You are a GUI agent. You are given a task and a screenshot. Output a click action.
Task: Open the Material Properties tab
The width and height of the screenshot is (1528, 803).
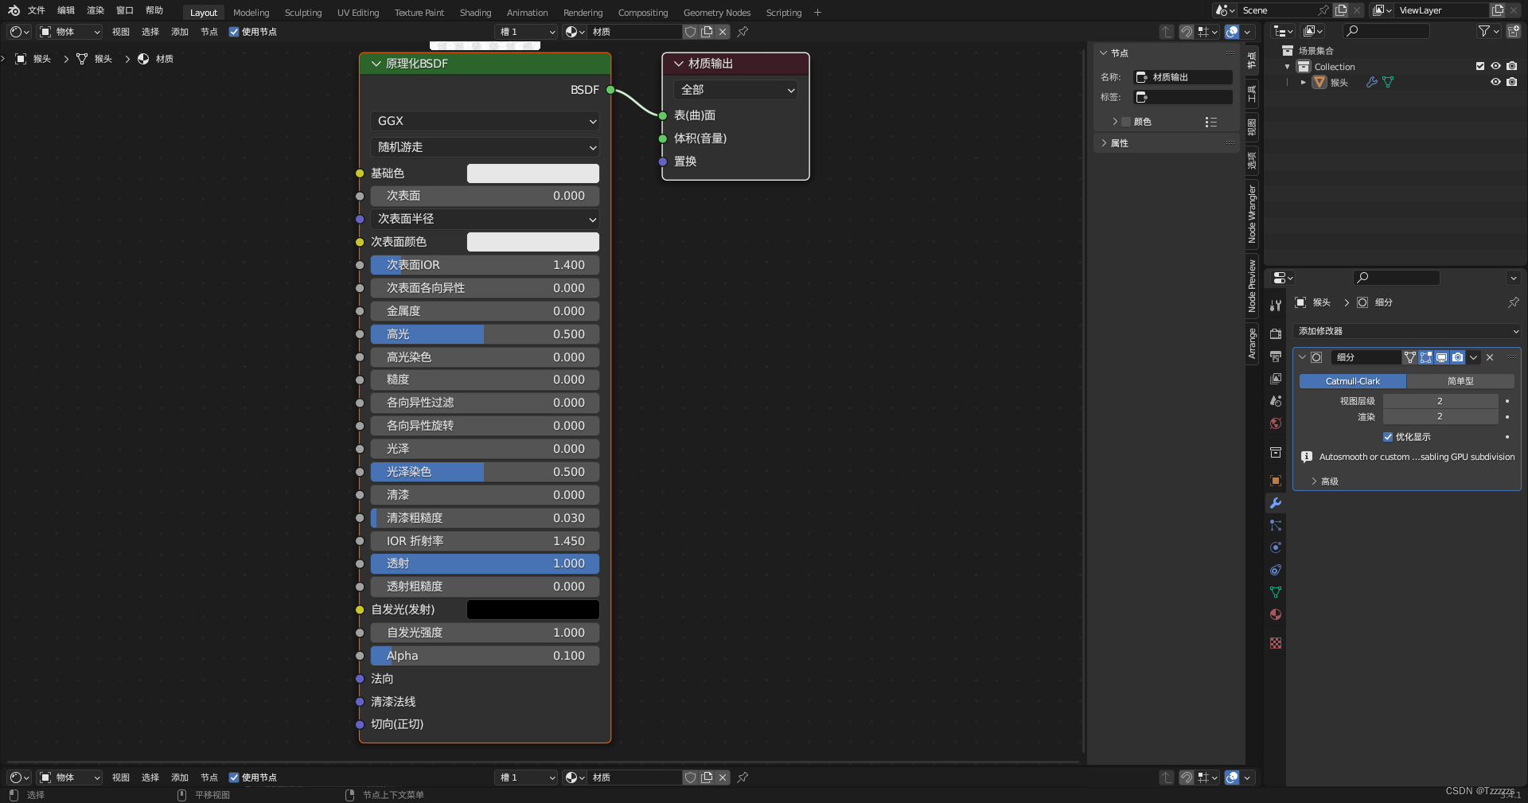[1275, 614]
